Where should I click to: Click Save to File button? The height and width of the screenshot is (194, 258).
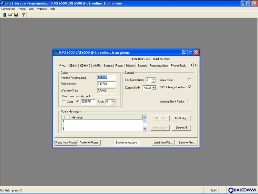point(186,143)
